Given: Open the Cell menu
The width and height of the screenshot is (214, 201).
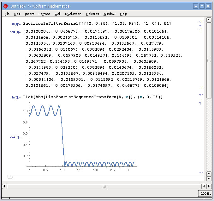Looking at the screenshot, I should [57, 14].
